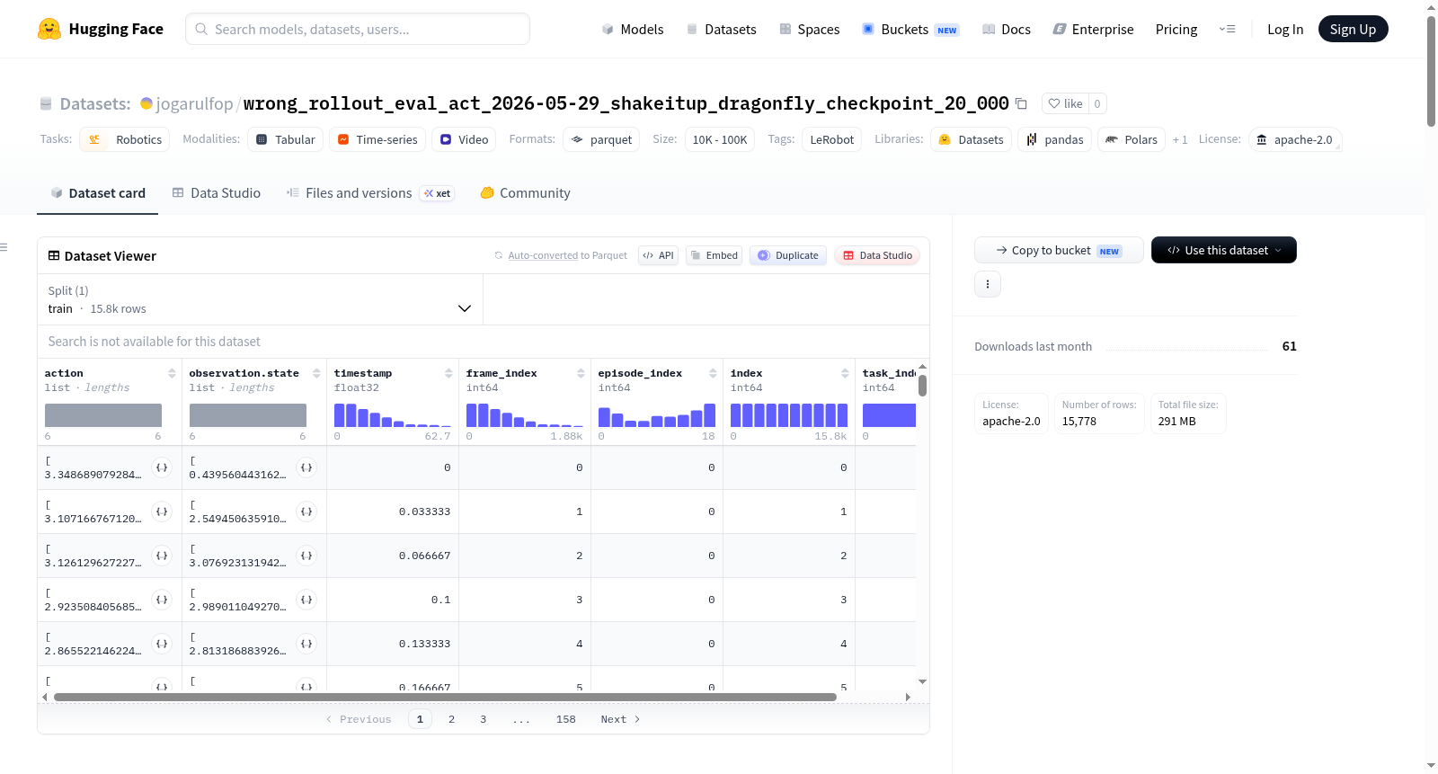
Task: Open the Docs navigation item
Action: (x=1007, y=29)
